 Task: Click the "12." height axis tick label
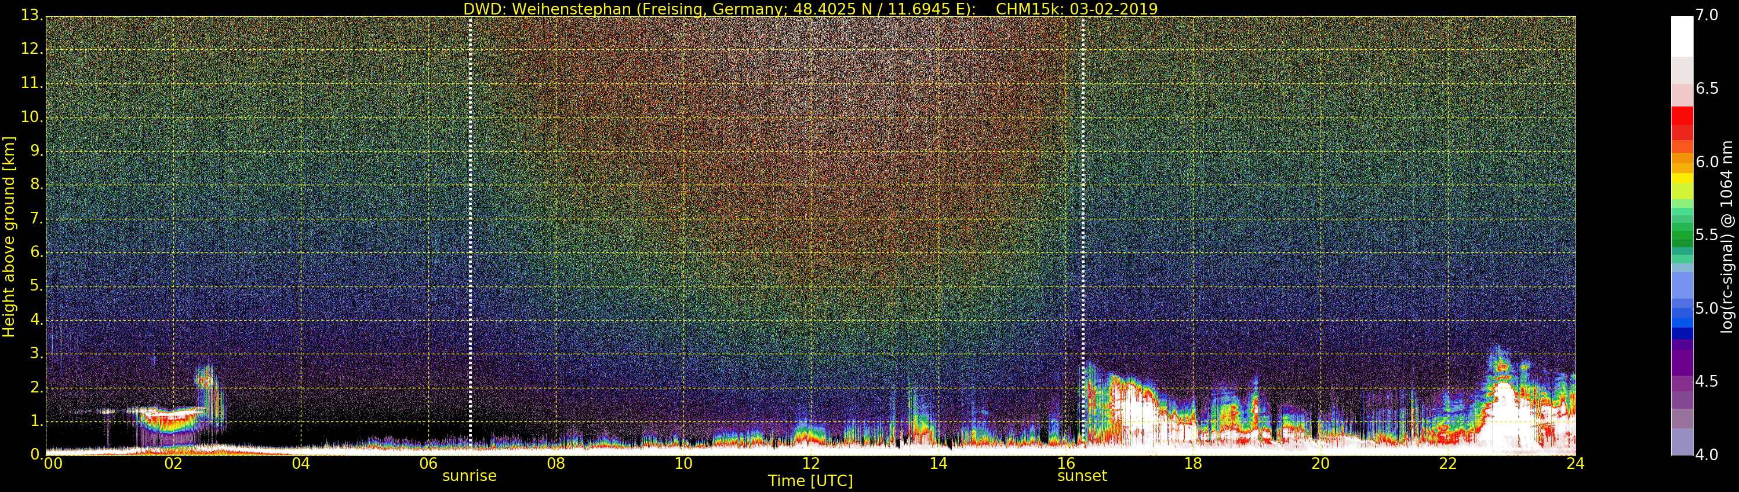click(x=32, y=49)
